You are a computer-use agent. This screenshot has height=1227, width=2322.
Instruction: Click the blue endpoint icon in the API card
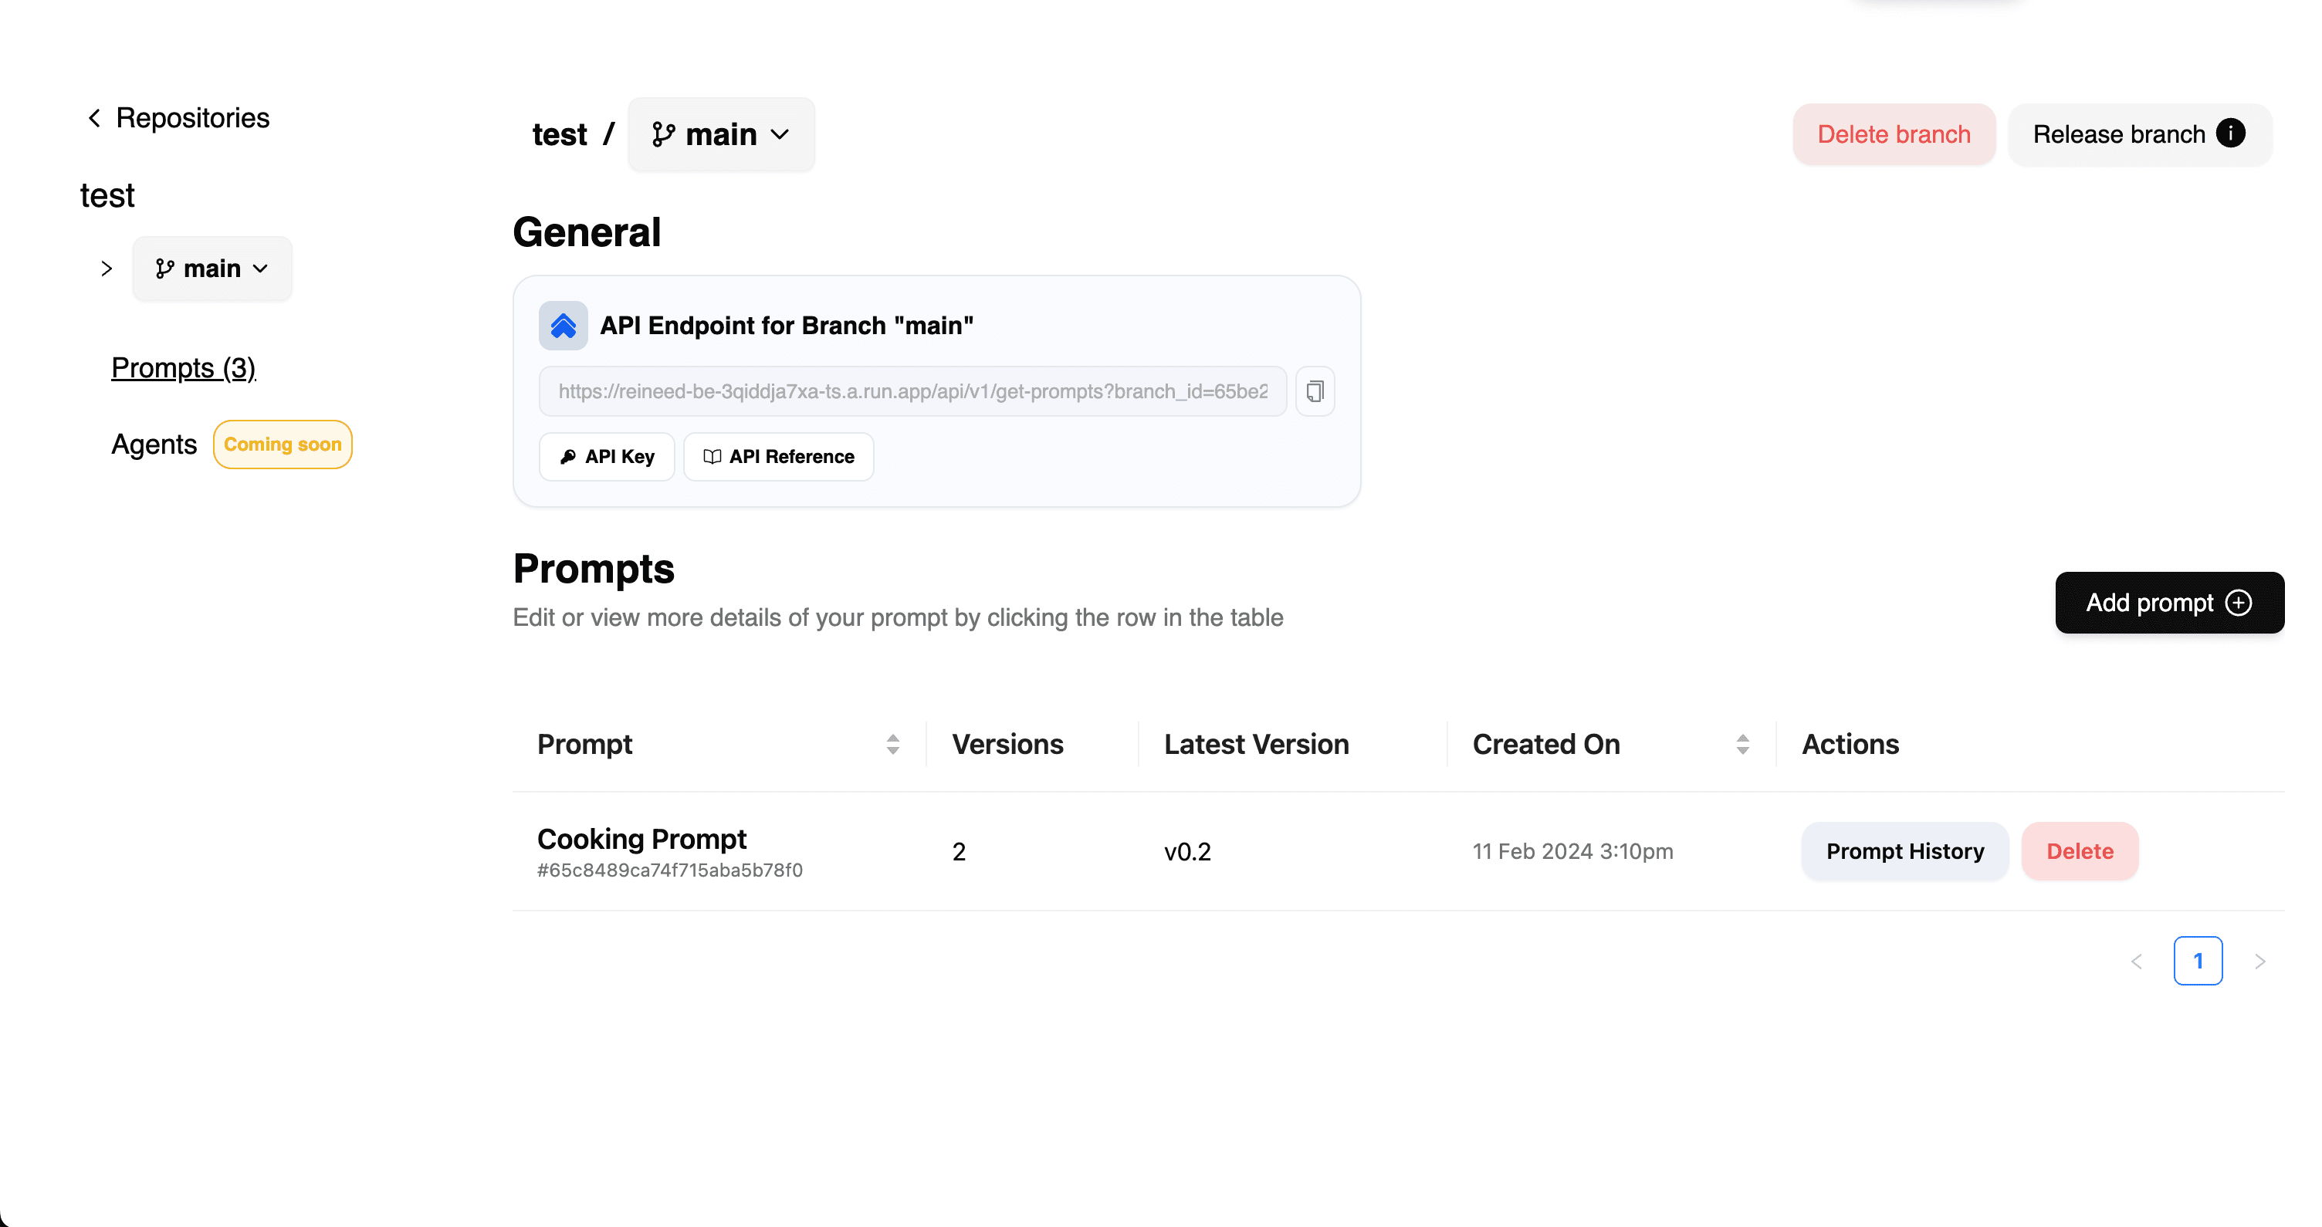563,325
